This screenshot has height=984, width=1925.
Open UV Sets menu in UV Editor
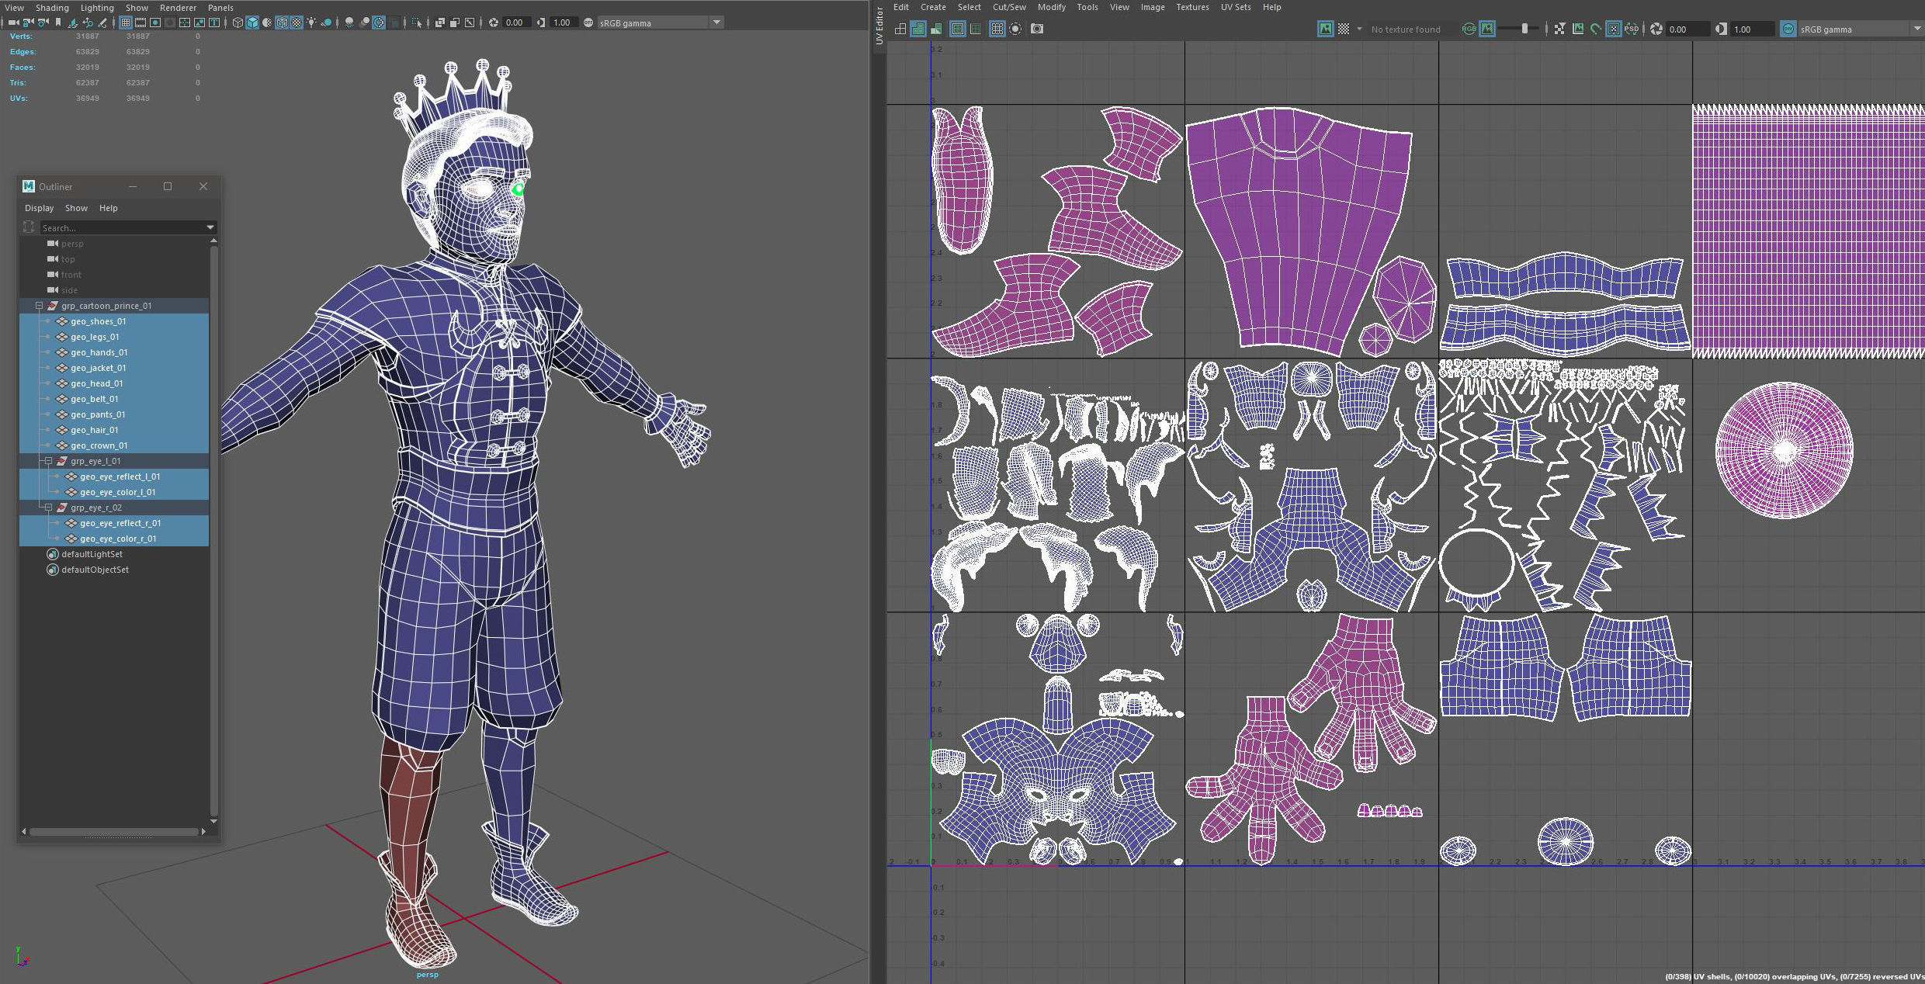[1236, 7]
